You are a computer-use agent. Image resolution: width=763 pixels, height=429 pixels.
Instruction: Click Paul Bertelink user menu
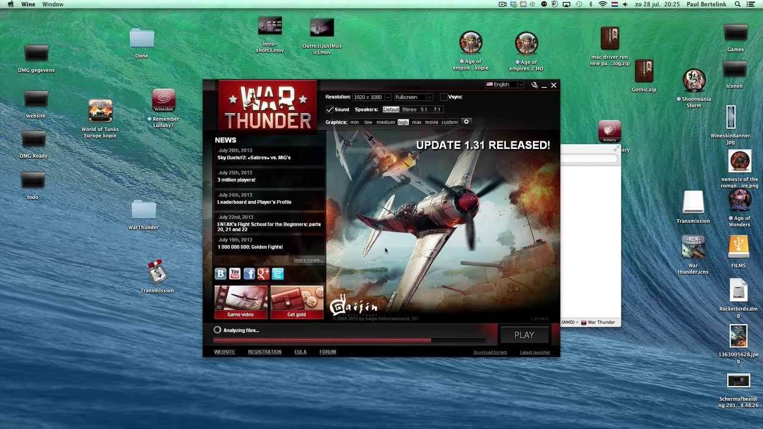pos(705,4)
